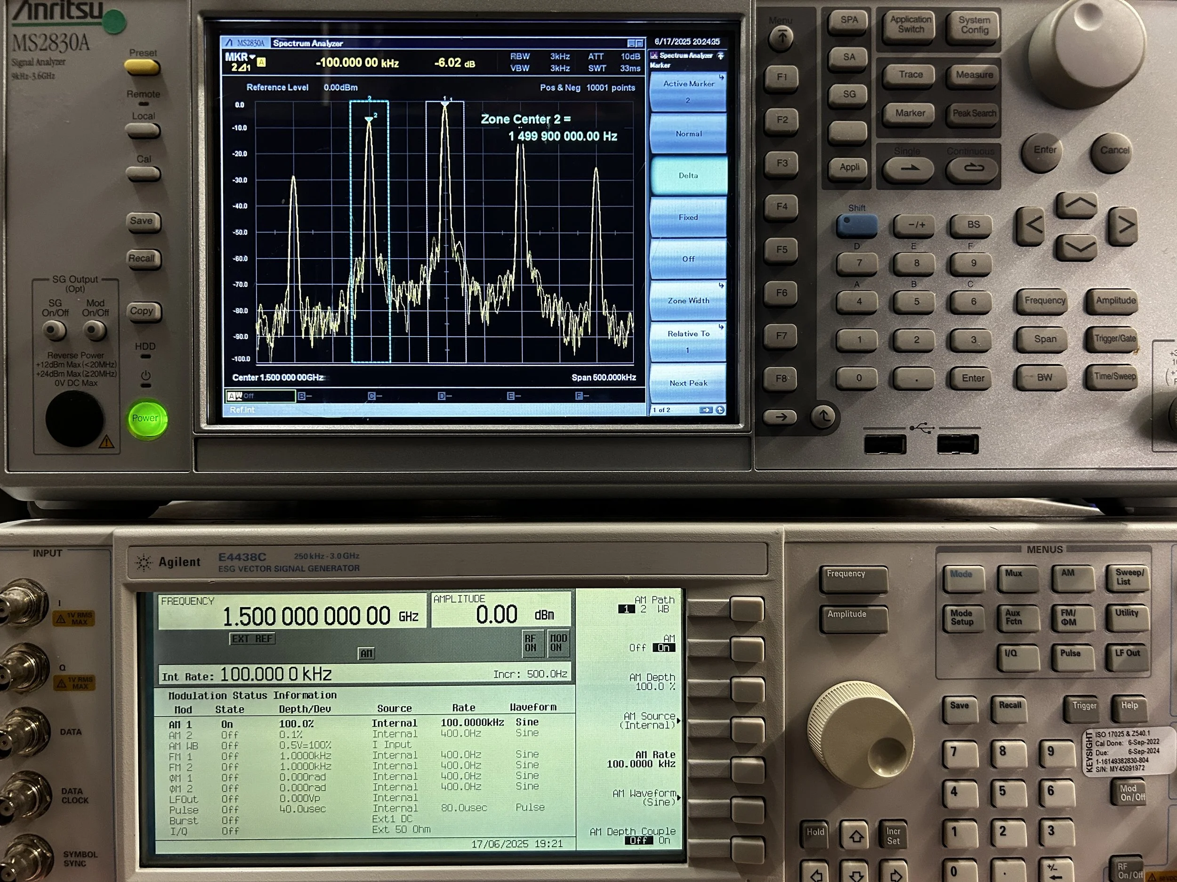Push the Agilent Sweep/List menu key
The width and height of the screenshot is (1177, 882).
(1128, 579)
